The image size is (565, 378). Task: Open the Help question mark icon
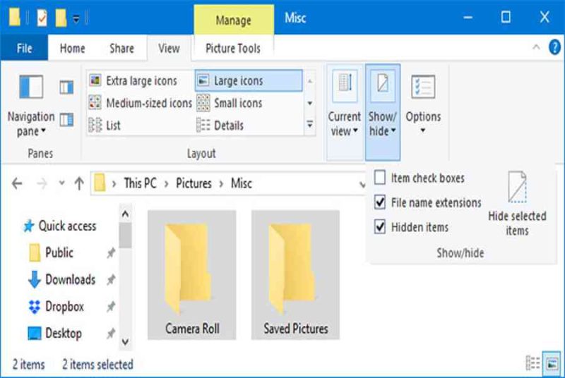pos(554,47)
